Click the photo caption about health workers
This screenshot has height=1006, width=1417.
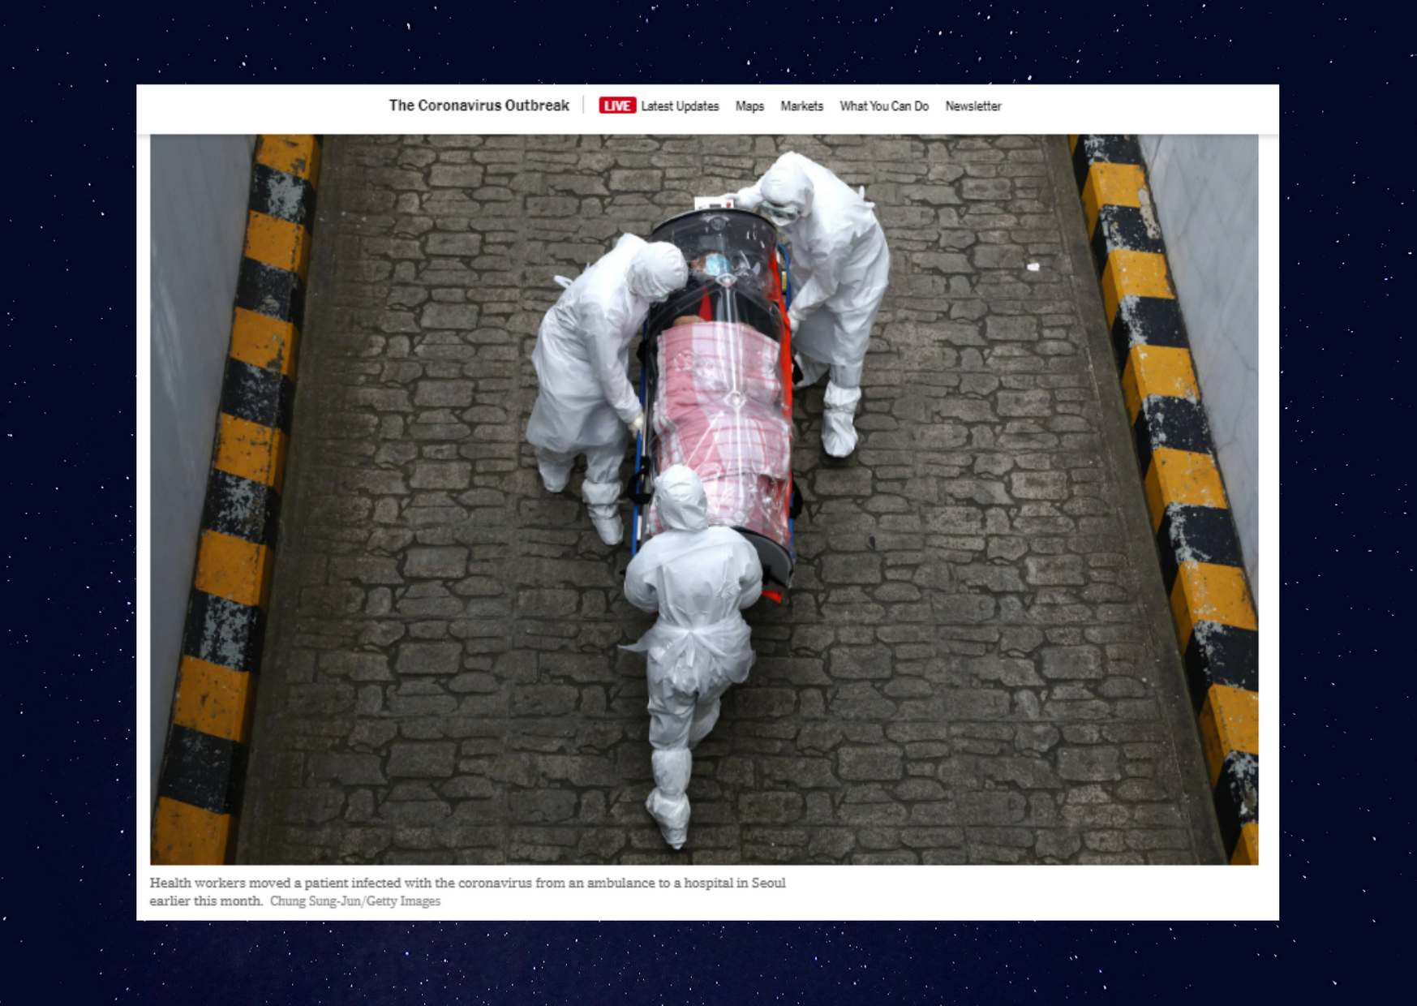coord(467,883)
